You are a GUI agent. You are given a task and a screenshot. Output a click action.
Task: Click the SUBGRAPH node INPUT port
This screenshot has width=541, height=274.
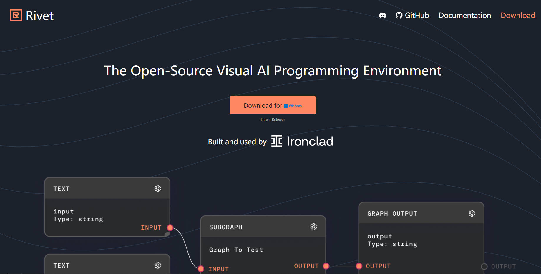click(201, 269)
